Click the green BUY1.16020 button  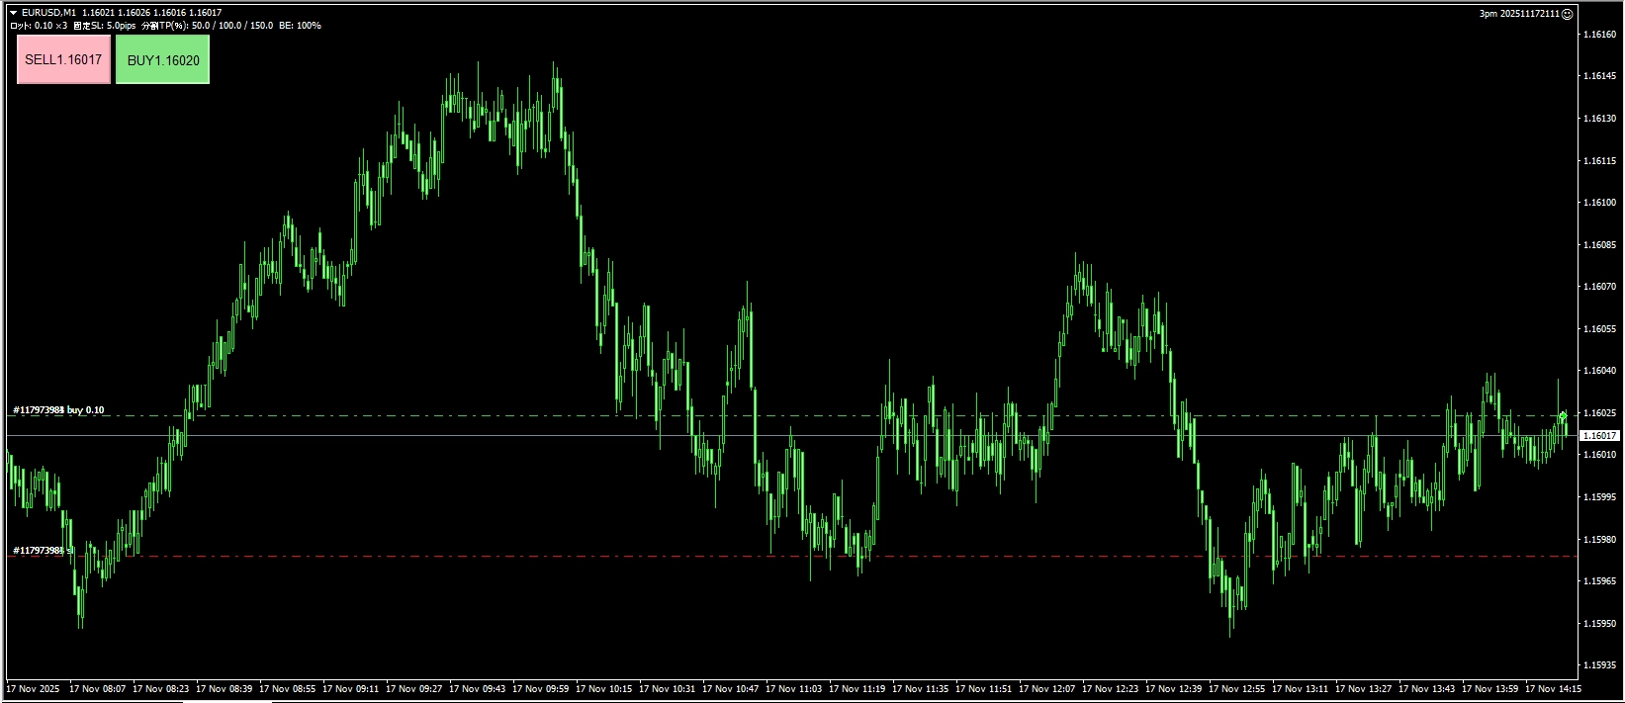pos(163,60)
